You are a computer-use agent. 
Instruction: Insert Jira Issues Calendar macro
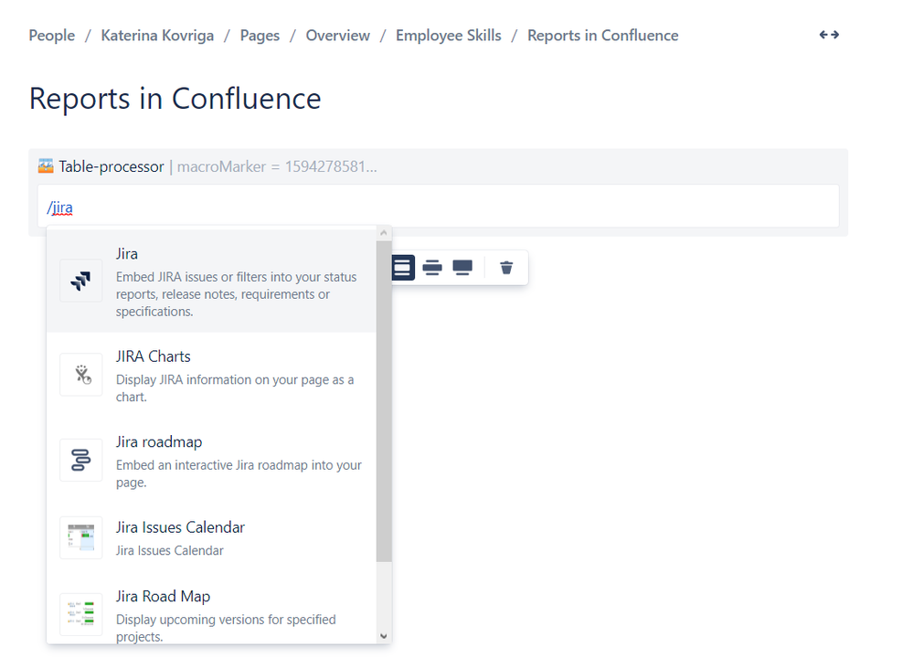coord(211,538)
